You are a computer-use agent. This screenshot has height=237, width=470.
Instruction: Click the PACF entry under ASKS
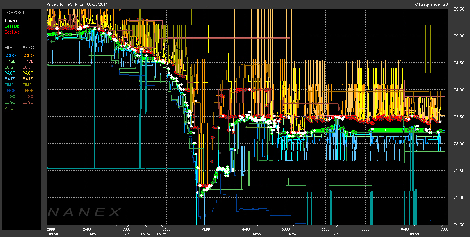[28, 73]
